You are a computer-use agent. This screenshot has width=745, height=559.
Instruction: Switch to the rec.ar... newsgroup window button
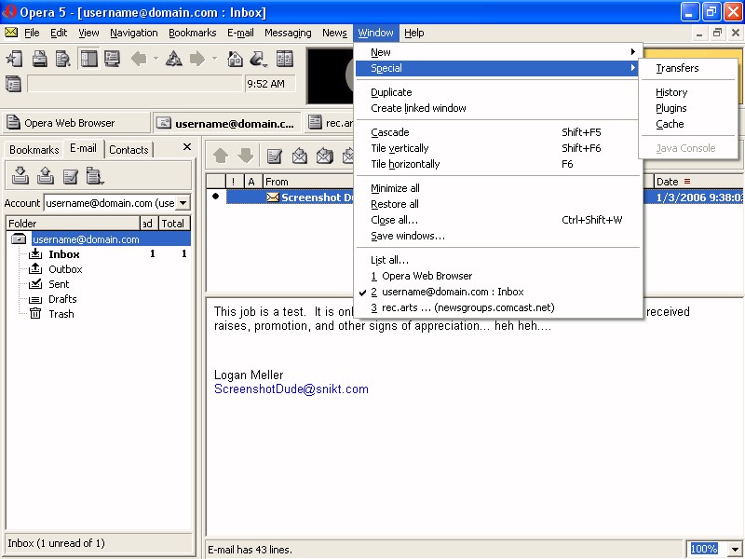[330, 123]
